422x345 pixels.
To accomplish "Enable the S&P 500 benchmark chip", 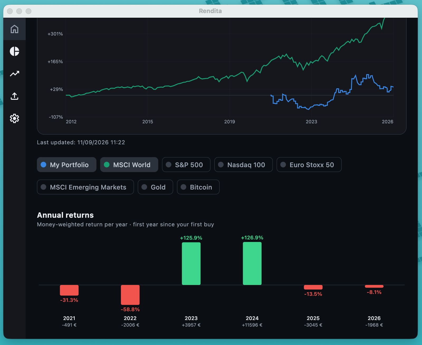I will coord(186,165).
